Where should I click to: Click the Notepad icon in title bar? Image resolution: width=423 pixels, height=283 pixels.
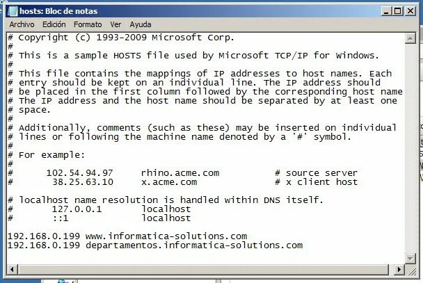pos(13,11)
